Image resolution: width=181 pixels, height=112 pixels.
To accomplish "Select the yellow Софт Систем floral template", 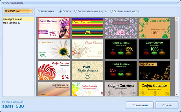I will 154,89.
